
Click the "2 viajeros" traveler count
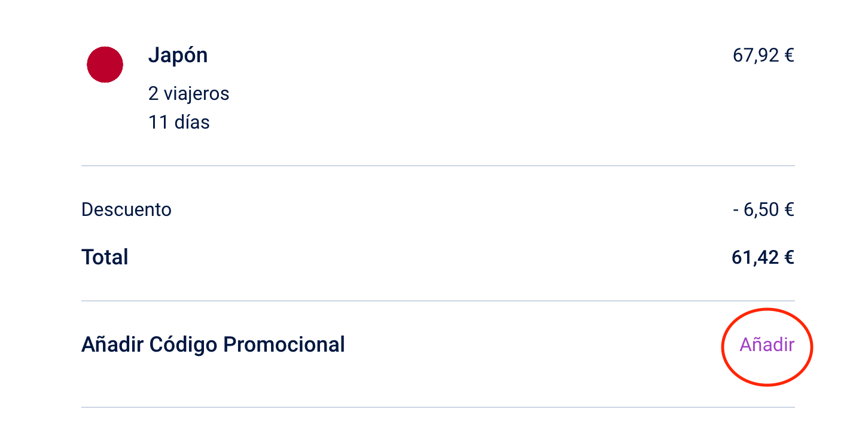click(188, 94)
